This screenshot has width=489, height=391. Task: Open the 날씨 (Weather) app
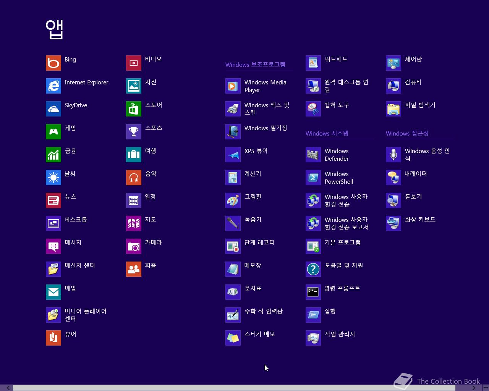point(61,178)
